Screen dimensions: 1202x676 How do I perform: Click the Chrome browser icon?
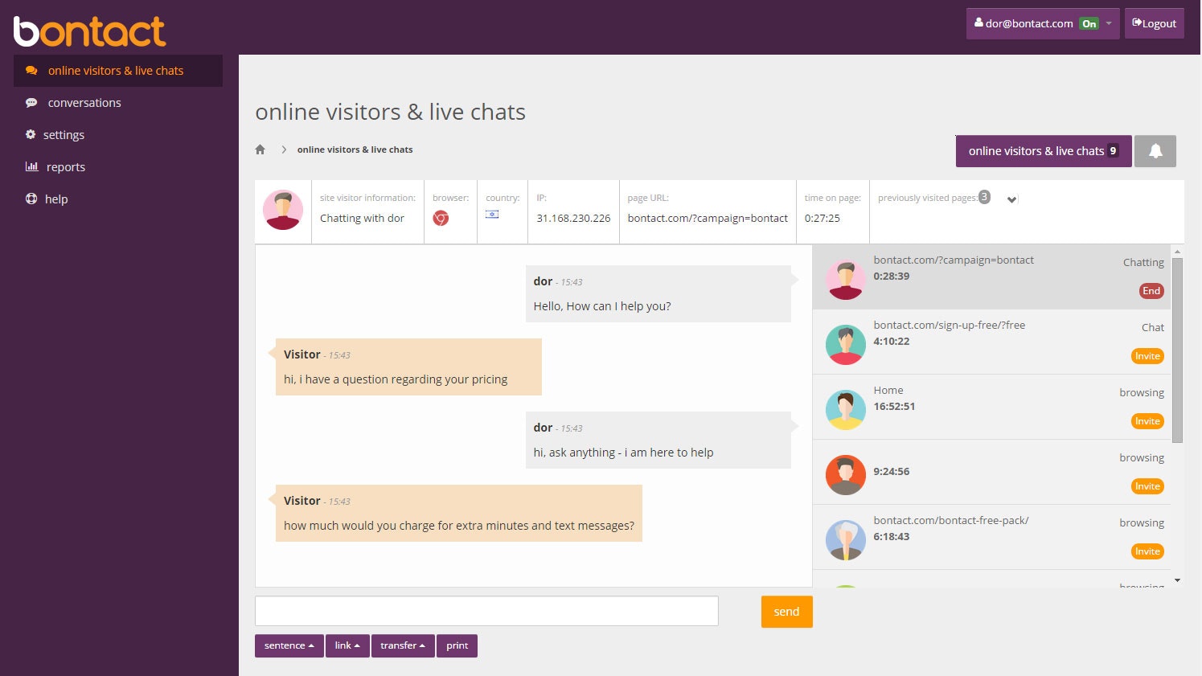coord(441,218)
